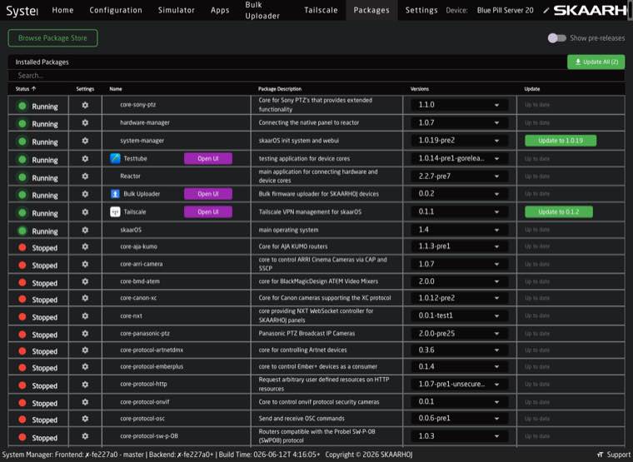Open settings gear for core-protocol-artnetdmx
This screenshot has height=462, width=633.
(85, 350)
